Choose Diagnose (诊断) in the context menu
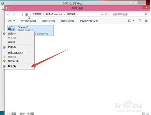Screen dimensions: 151x115 coord(11,42)
